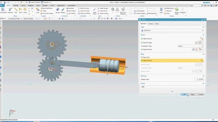
Task: Click the joint Name input field
Action: (172, 87)
